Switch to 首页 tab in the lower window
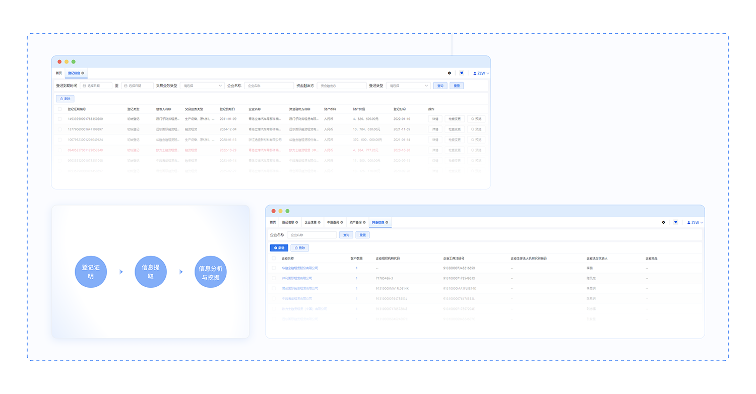The width and height of the screenshot is (756, 394). pyautogui.click(x=273, y=222)
